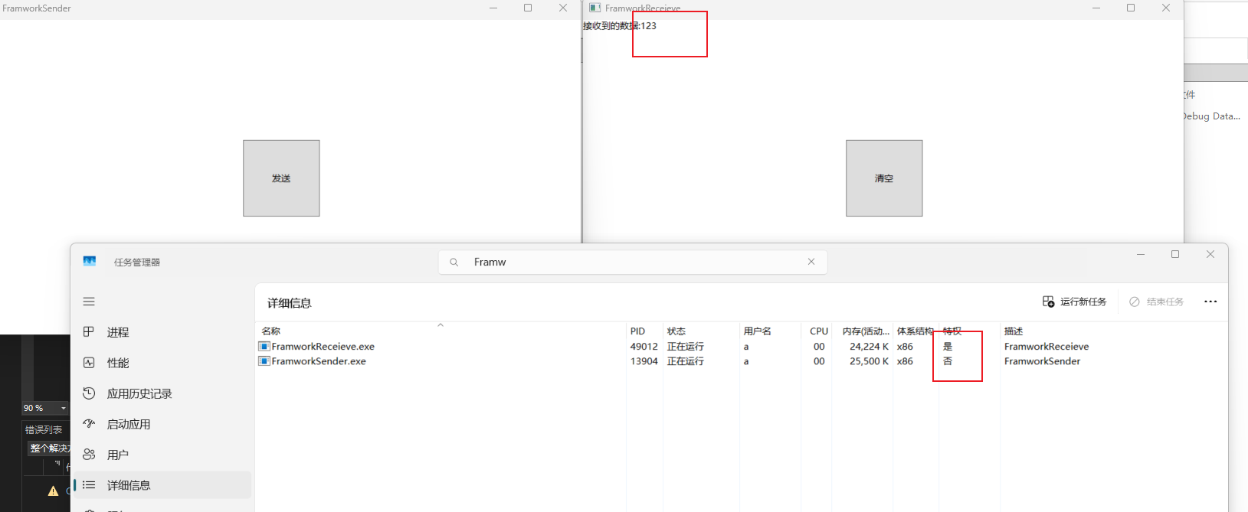Minimize the FramworkSender window
The height and width of the screenshot is (512, 1248).
(493, 8)
